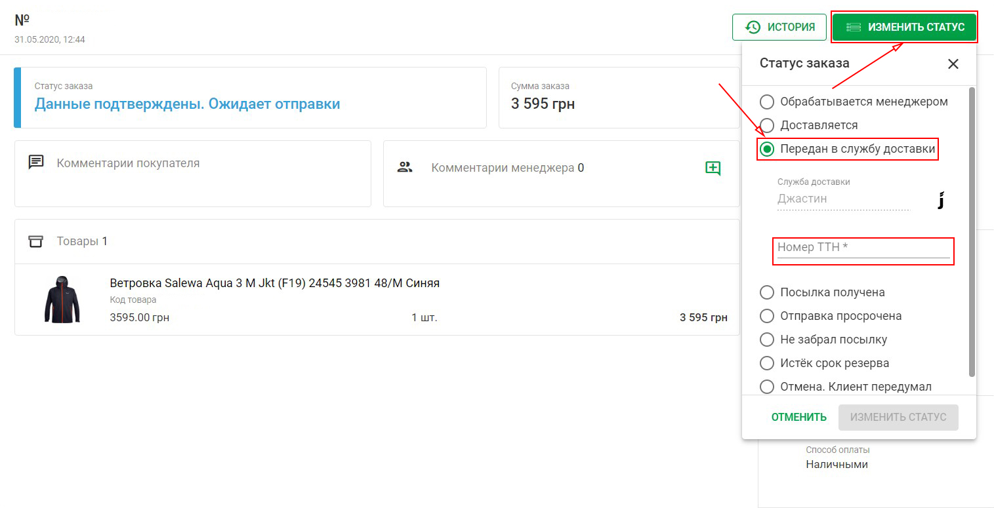
Task: Click the Товары box icon
Action: pos(35,241)
